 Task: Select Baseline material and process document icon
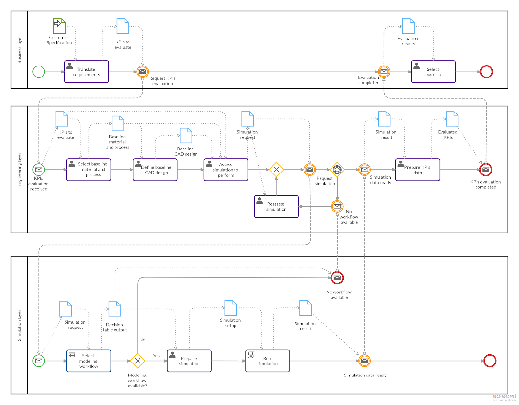point(118,124)
